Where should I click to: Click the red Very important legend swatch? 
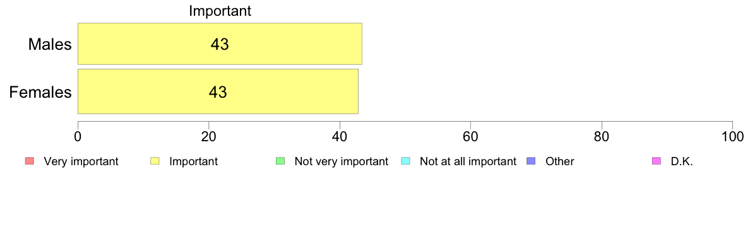29,161
